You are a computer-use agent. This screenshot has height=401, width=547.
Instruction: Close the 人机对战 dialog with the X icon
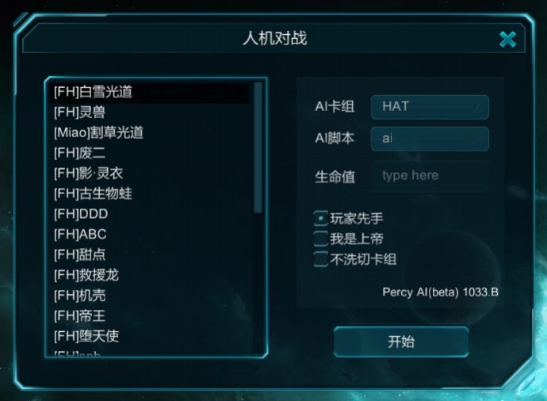[x=507, y=39]
